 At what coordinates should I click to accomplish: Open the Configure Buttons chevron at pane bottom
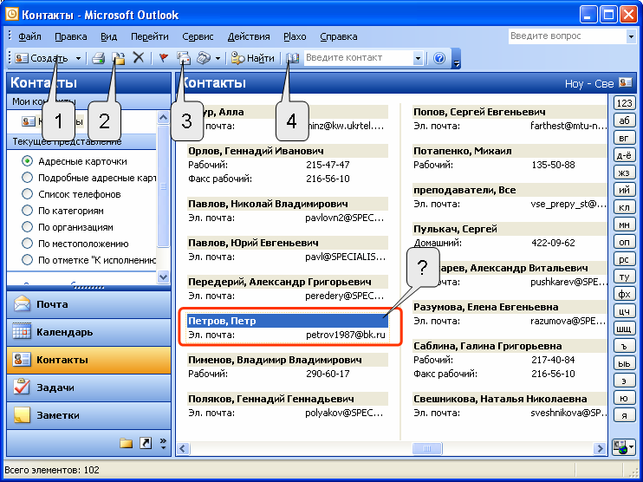click(163, 443)
